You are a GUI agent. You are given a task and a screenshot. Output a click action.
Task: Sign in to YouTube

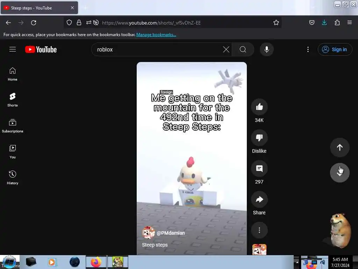pyautogui.click(x=335, y=49)
